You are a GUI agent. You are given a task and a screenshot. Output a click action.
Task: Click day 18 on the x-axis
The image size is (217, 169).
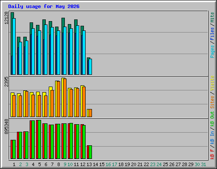[x=121, y=164]
